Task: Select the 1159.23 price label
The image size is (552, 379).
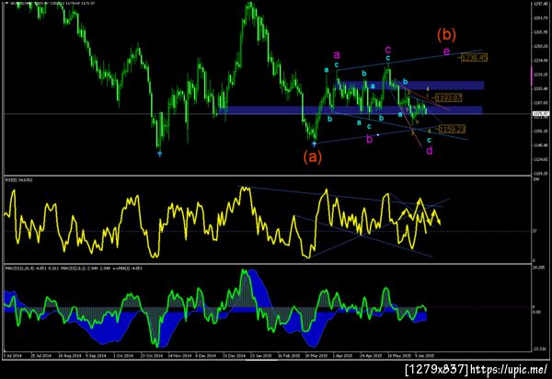Action: click(453, 129)
